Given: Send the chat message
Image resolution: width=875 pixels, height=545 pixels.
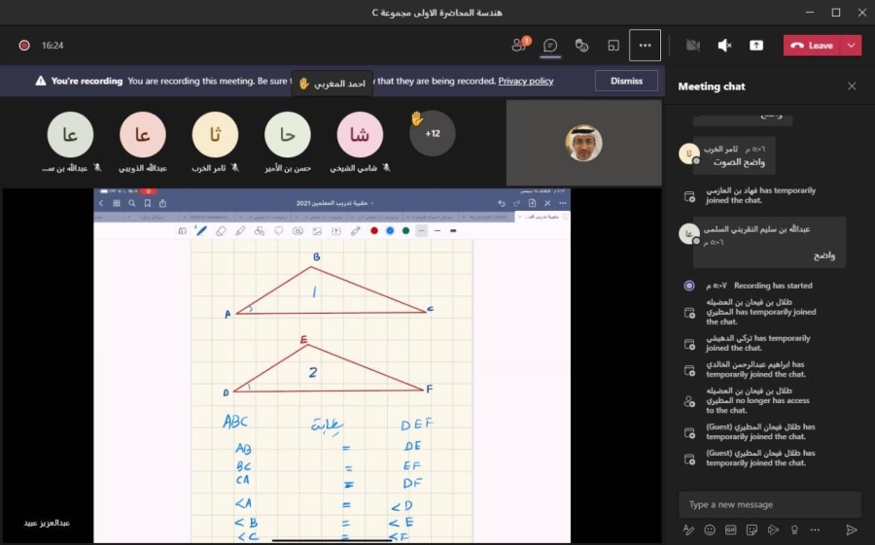Looking at the screenshot, I should coord(851,529).
